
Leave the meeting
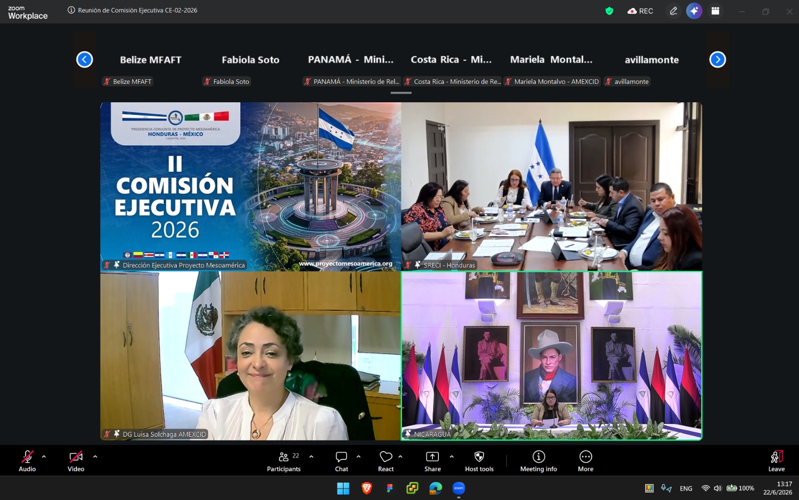click(777, 461)
